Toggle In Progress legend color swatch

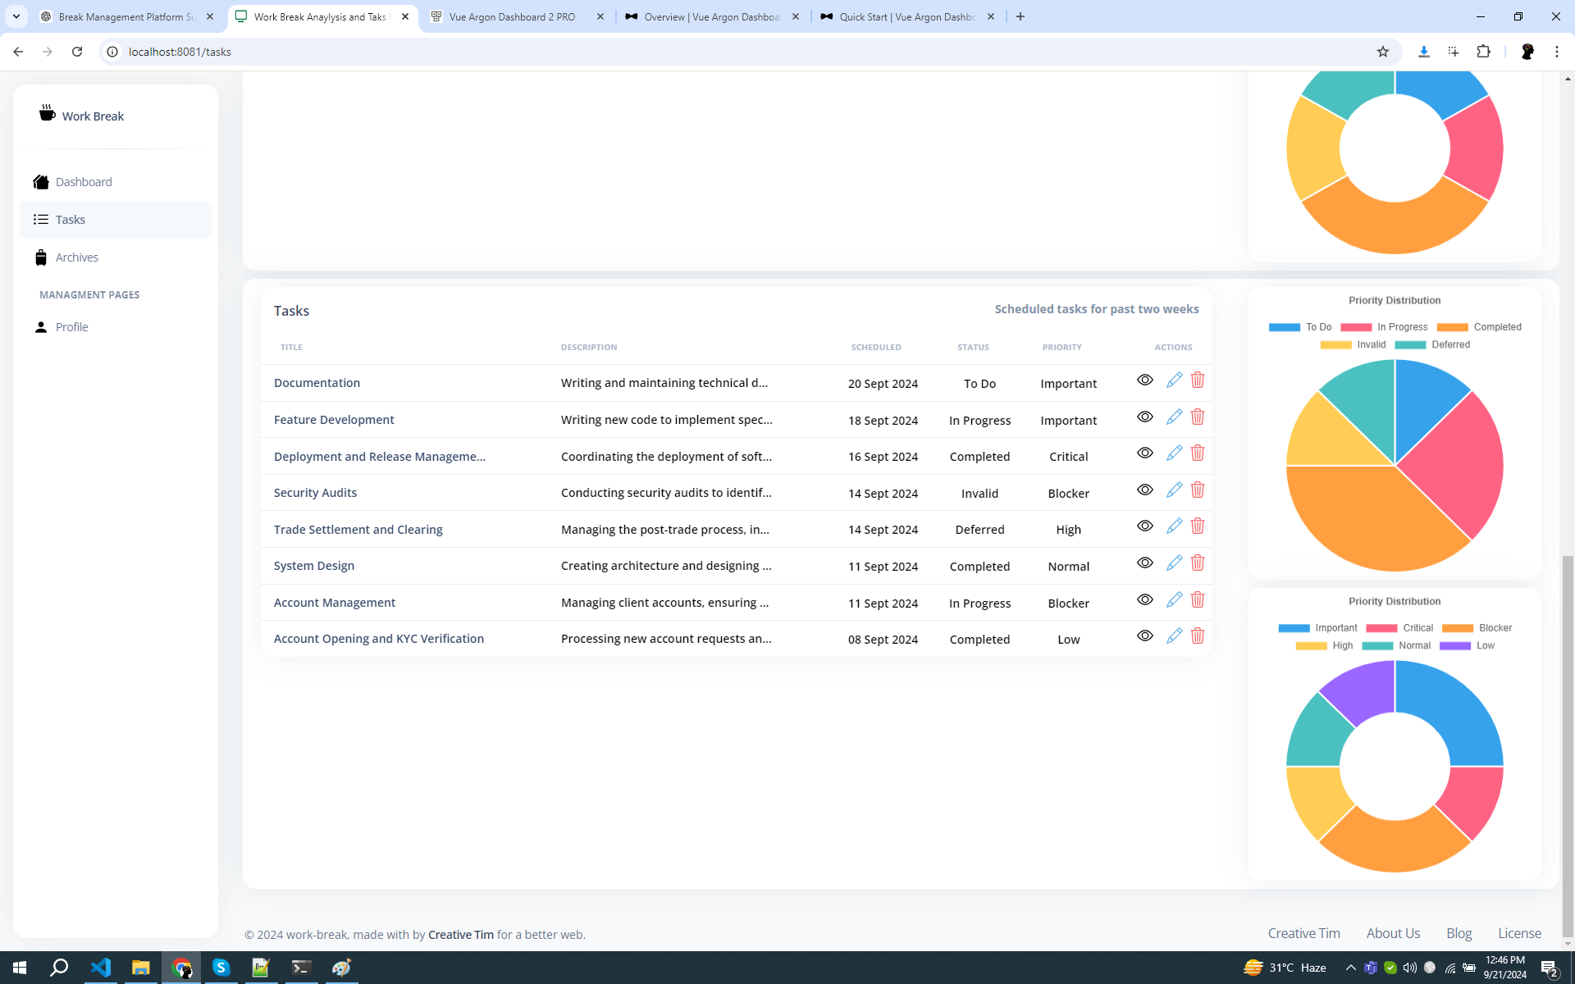click(x=1356, y=327)
